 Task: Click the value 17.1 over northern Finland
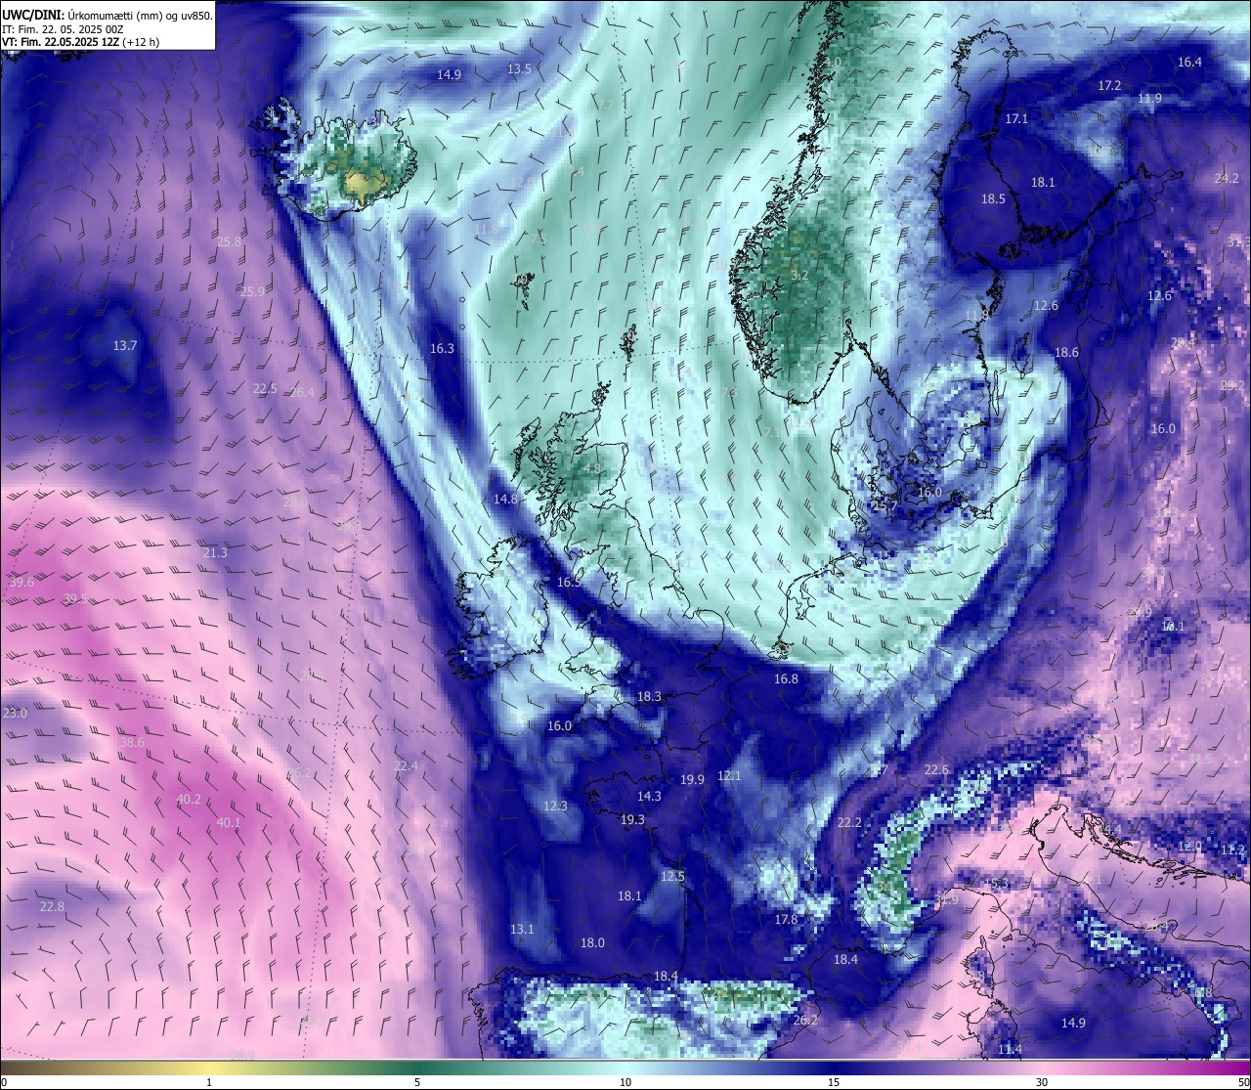coord(1016,119)
